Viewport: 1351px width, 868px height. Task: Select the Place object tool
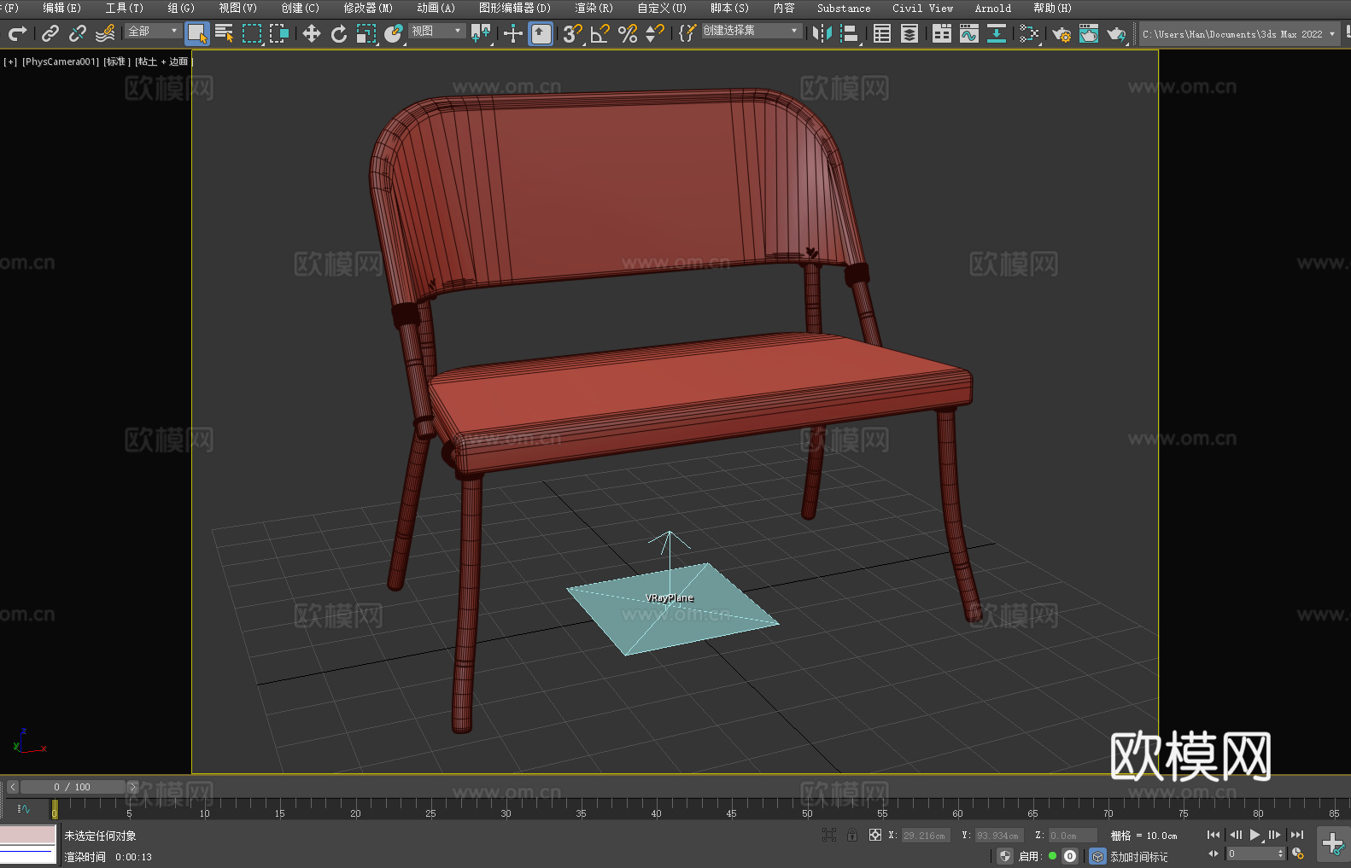394,33
